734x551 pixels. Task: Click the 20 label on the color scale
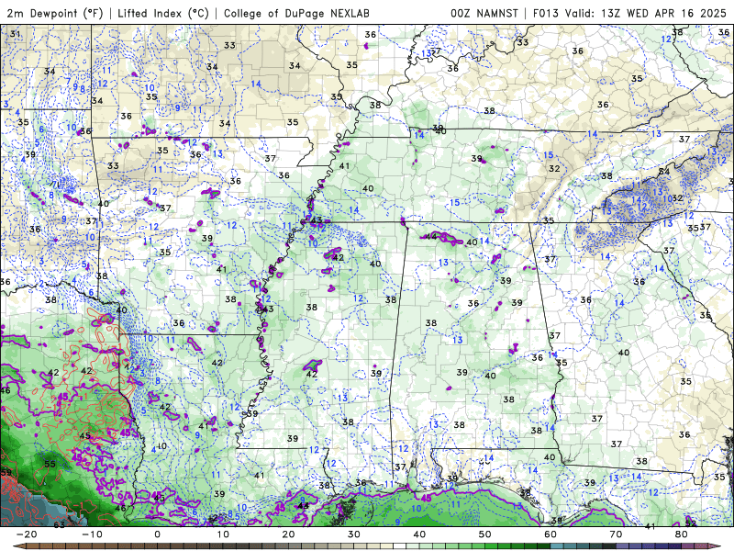click(x=288, y=534)
